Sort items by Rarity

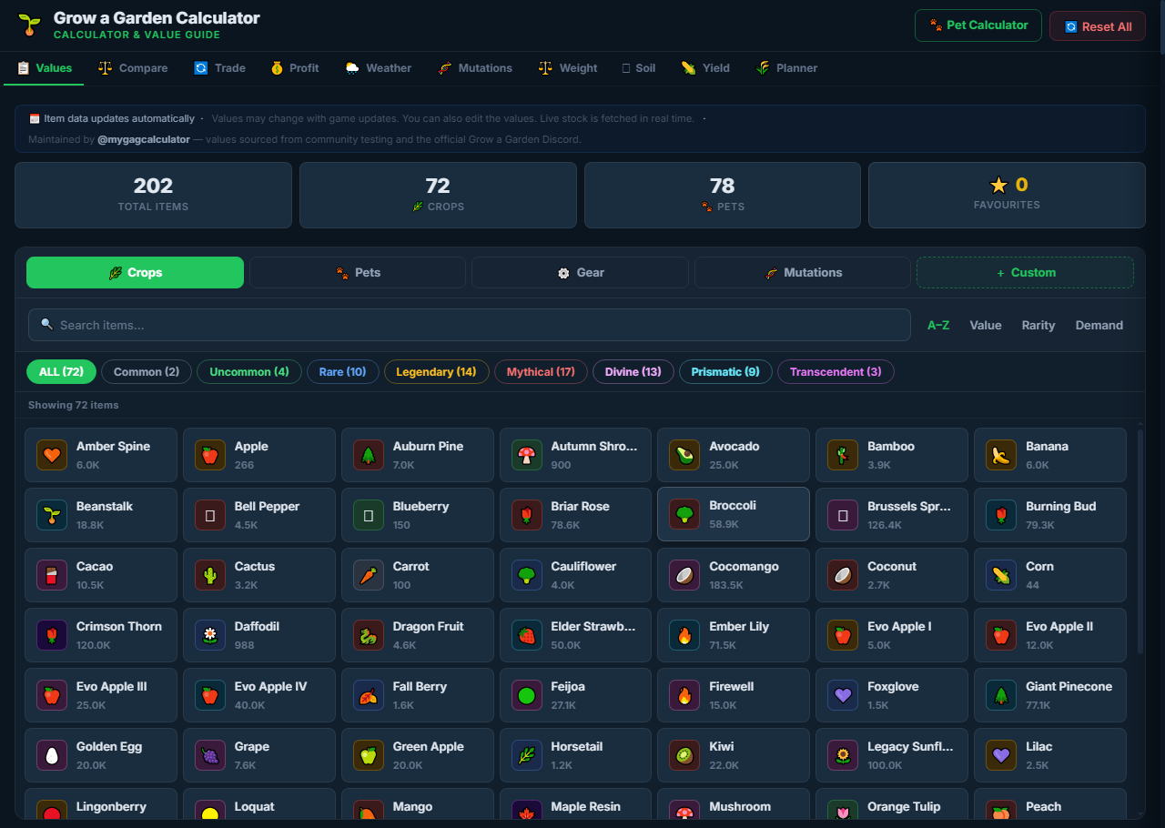click(x=1038, y=325)
